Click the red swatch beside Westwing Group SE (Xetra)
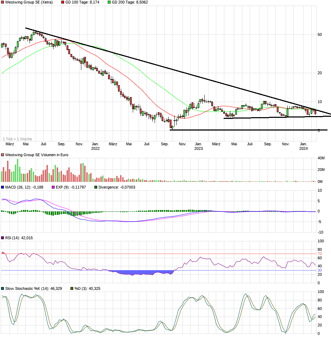Viewport: 331px width, 337px height. click(3, 2)
